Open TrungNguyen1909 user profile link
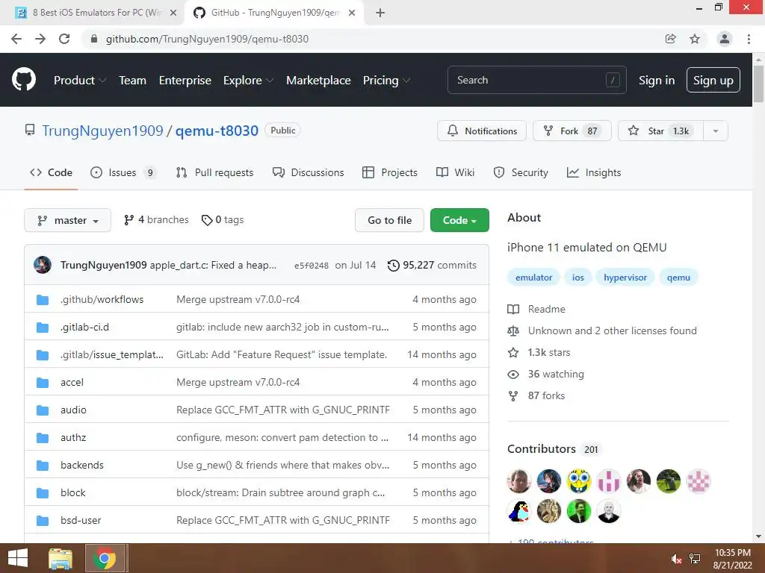Image resolution: width=765 pixels, height=573 pixels. pos(102,131)
